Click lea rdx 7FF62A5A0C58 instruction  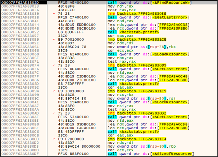coord(149,124)
